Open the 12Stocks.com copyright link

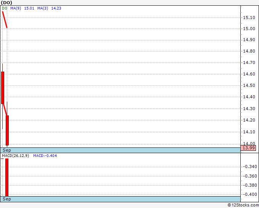click(x=243, y=205)
